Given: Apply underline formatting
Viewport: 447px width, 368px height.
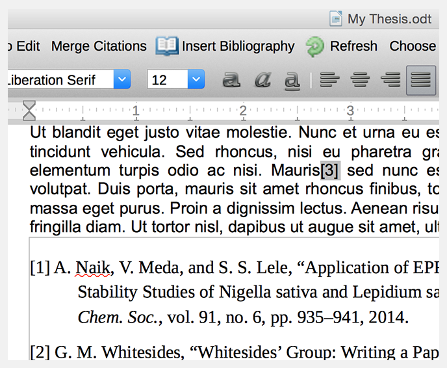Looking at the screenshot, I should click(292, 80).
